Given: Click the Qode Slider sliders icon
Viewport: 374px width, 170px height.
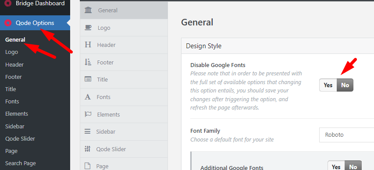Looking at the screenshot, I should 88,149.
